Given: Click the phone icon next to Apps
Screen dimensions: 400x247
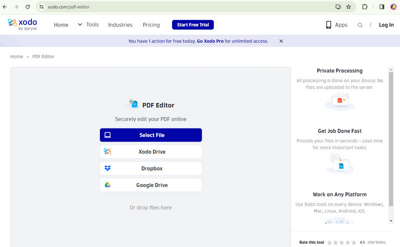Looking at the screenshot, I should (328, 25).
